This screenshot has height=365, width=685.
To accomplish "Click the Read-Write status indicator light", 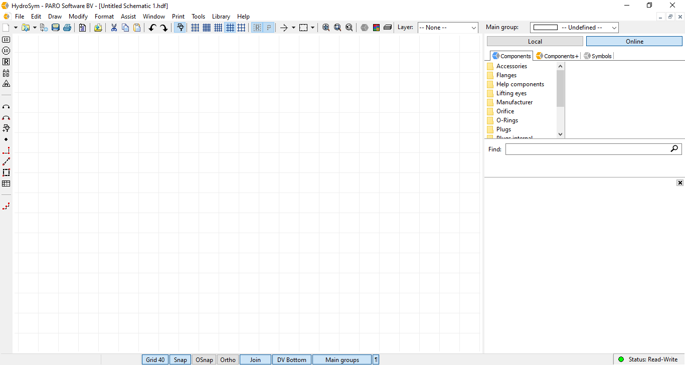I will (621, 359).
